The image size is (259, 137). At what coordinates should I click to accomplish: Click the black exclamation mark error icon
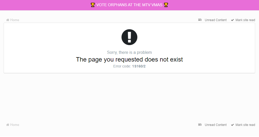(x=129, y=37)
